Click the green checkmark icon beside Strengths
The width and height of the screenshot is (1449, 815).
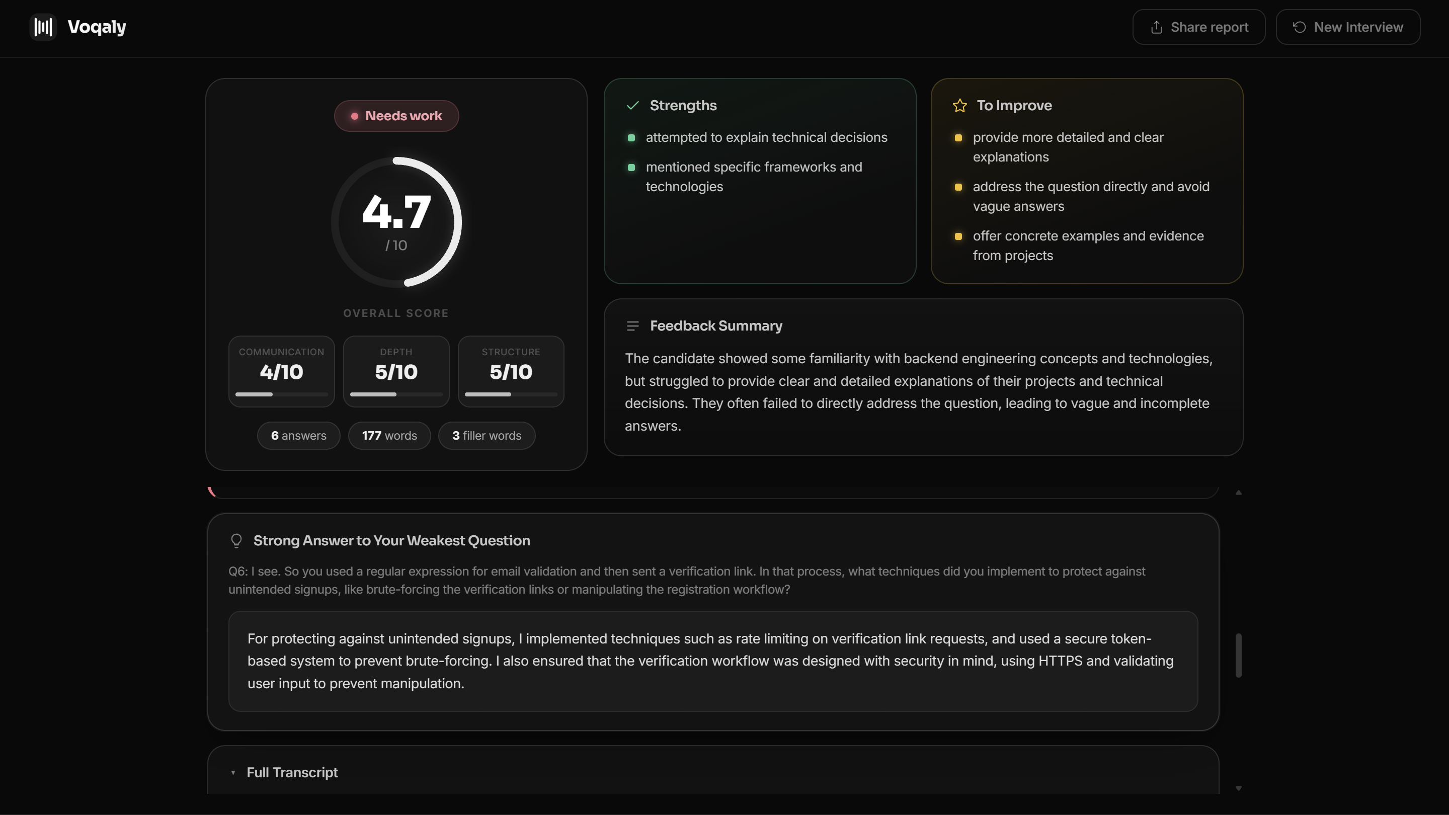(633, 105)
